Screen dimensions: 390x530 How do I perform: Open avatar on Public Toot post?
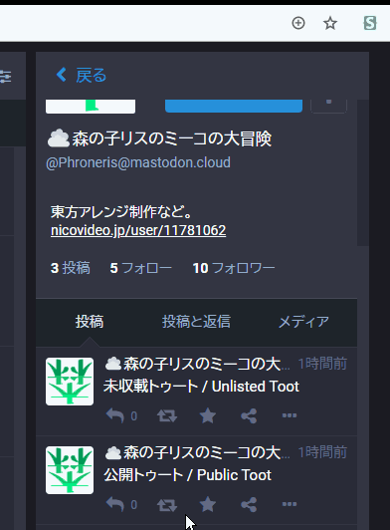(x=70, y=470)
